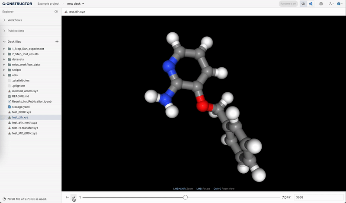Open the VS Code editor icon
Image resolution: width=346 pixels, height=203 pixels.
point(311,3)
